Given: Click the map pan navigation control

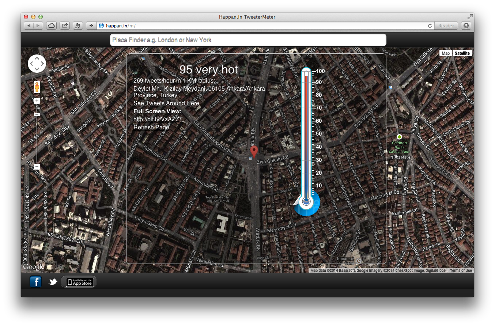Looking at the screenshot, I should click(37, 64).
